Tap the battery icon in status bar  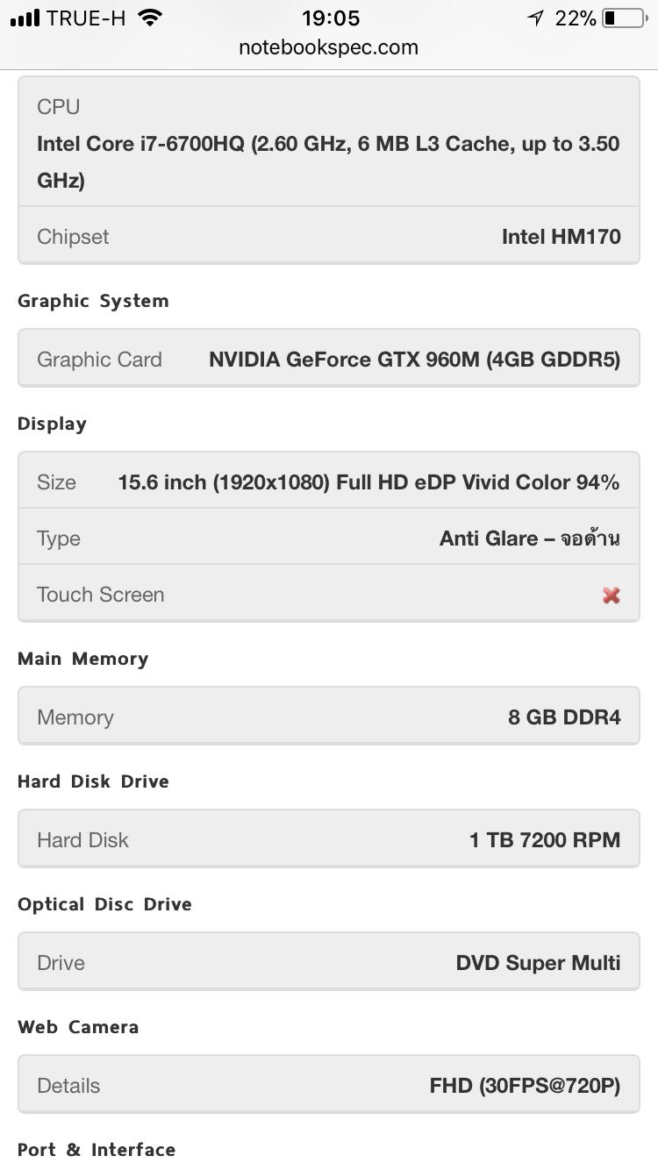624,18
